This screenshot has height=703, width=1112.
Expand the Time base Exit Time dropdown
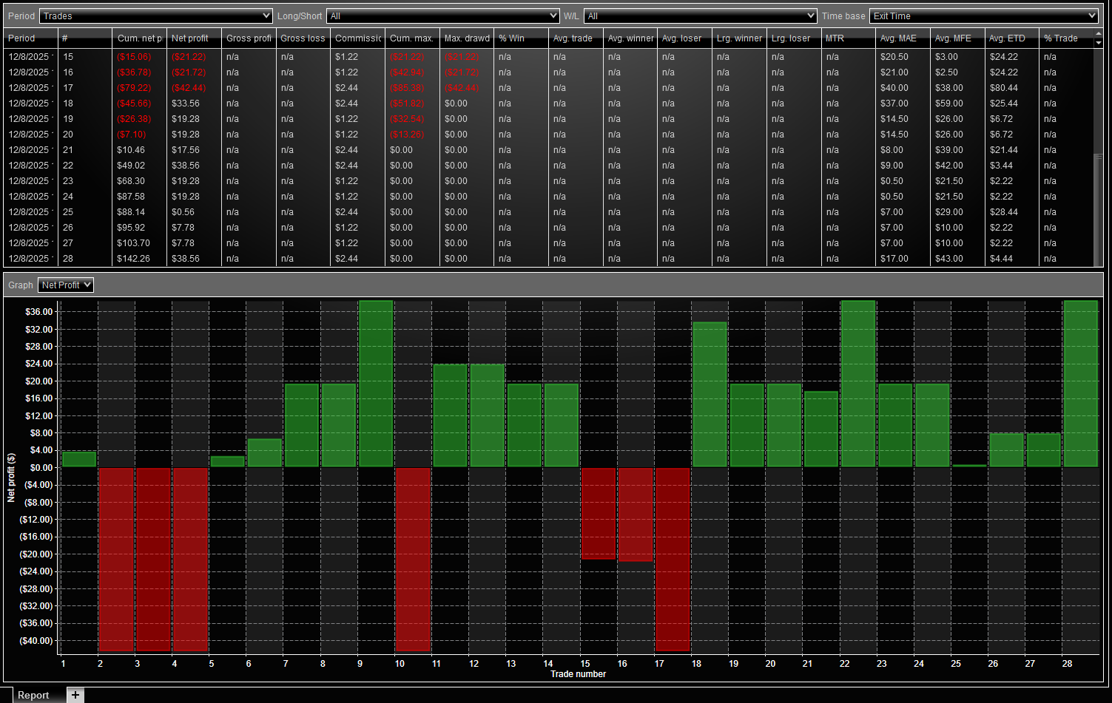tap(983, 16)
